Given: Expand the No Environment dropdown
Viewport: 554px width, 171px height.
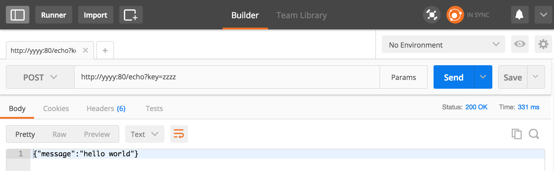Looking at the screenshot, I should pyautogui.click(x=443, y=44).
